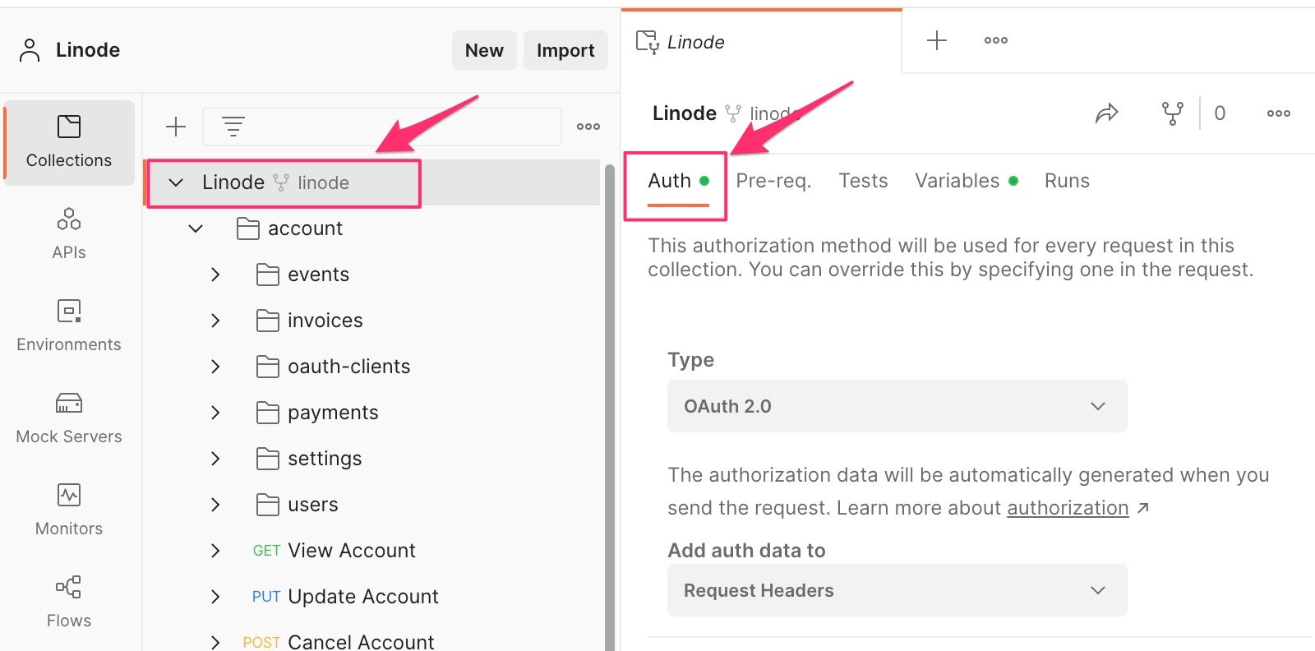Click the share arrow icon for Linode collection
The width and height of the screenshot is (1315, 651).
click(x=1107, y=113)
